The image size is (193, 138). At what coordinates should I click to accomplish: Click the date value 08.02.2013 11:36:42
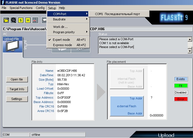71,75
